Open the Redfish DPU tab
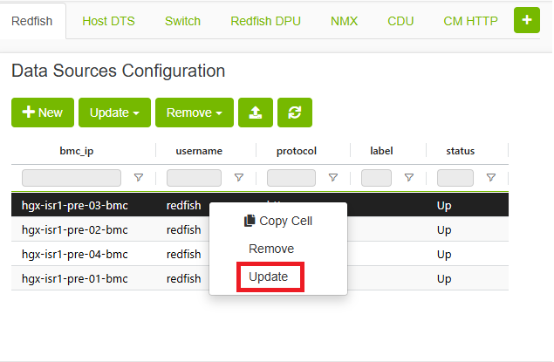Viewport: 554px width, 362px height. tap(265, 21)
